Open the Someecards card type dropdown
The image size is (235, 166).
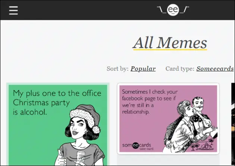(215, 69)
